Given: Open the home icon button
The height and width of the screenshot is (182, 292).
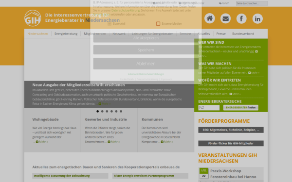Looking at the screenshot, I should 209,18.
